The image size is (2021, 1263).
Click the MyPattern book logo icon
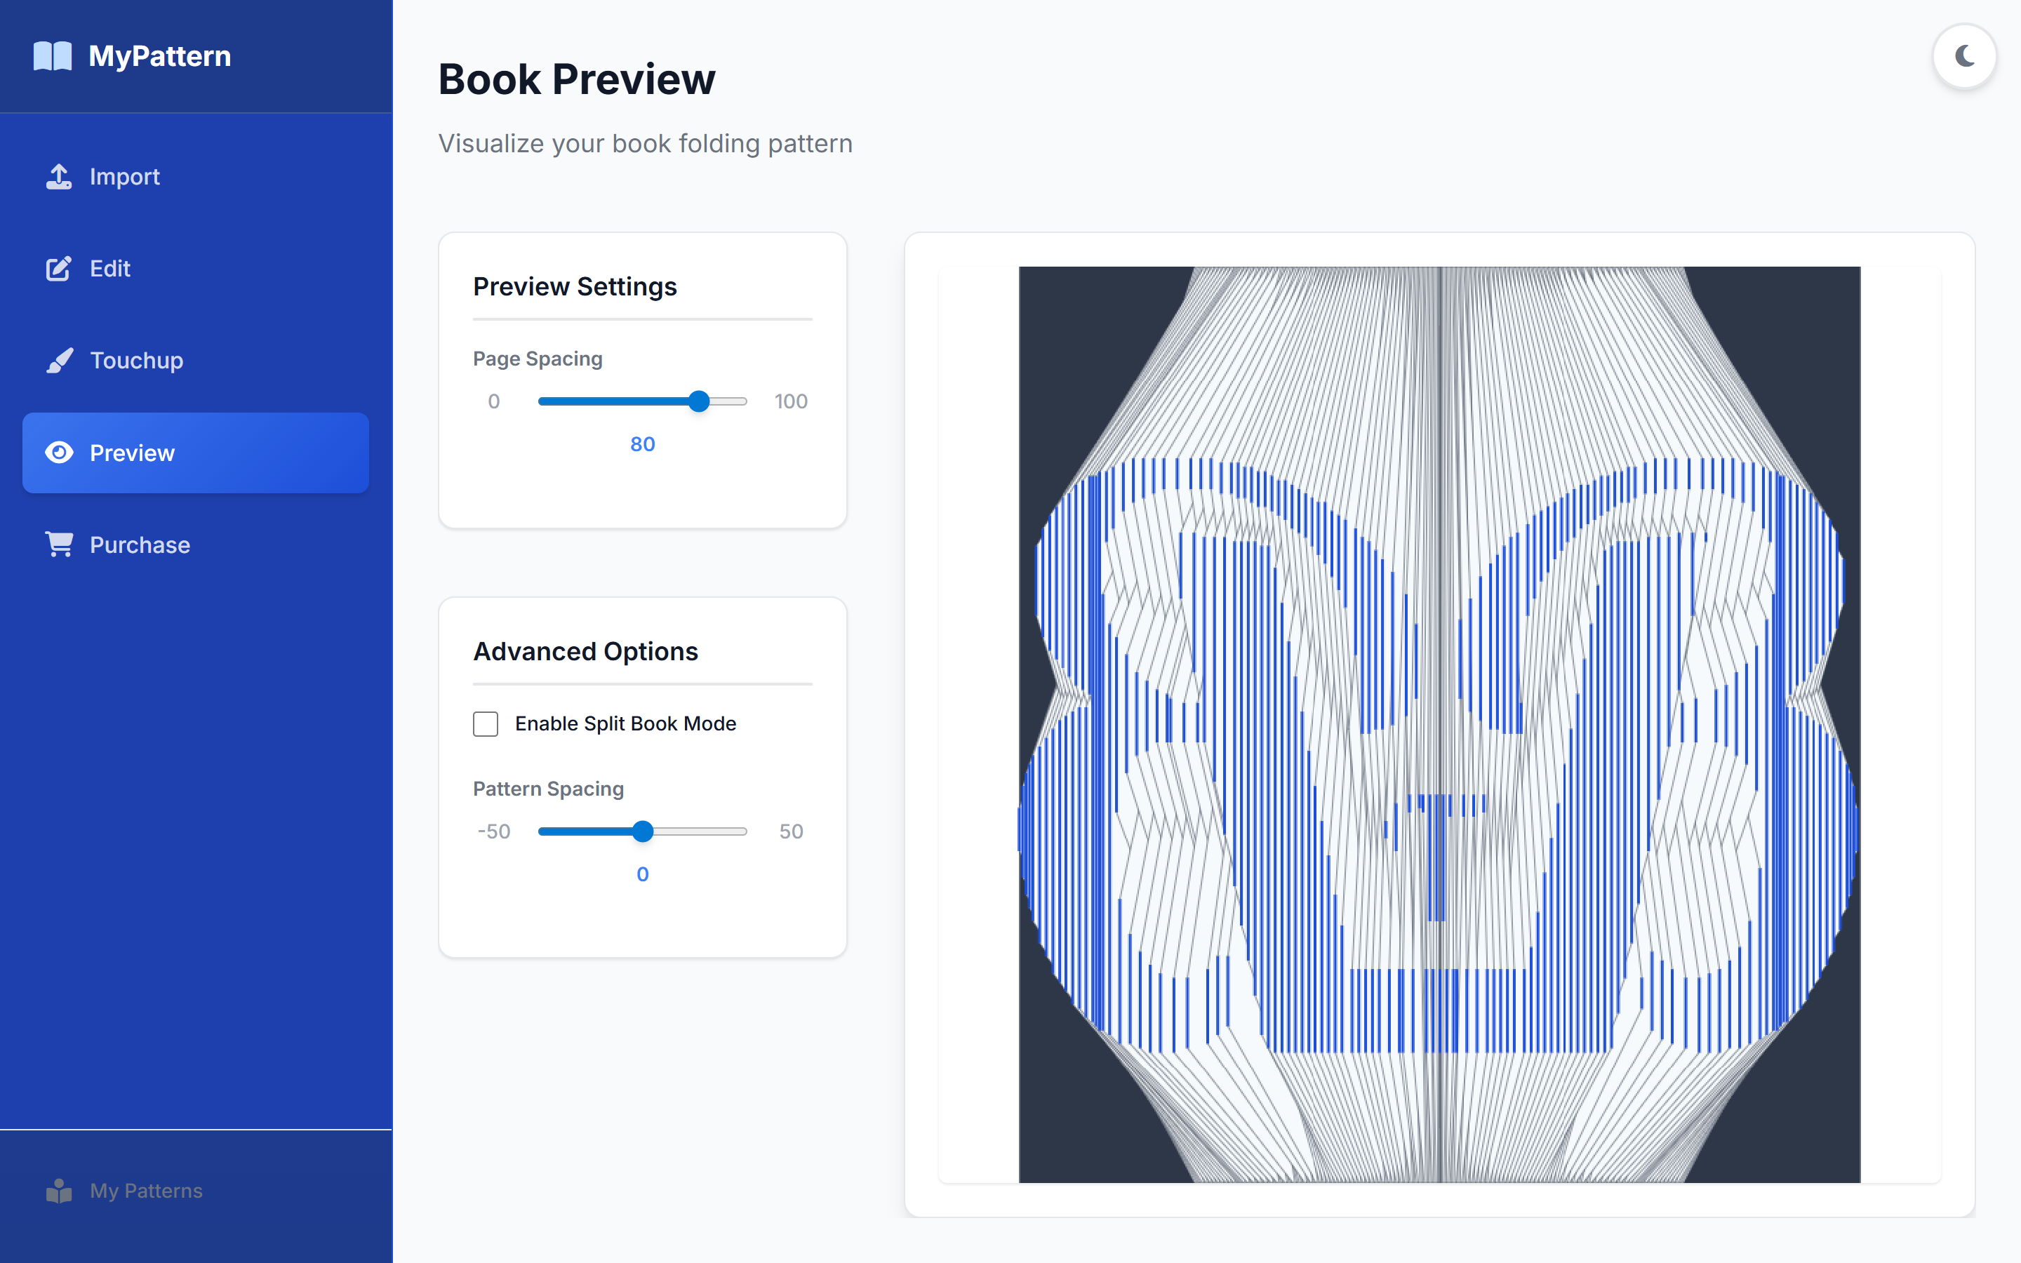click(x=53, y=55)
